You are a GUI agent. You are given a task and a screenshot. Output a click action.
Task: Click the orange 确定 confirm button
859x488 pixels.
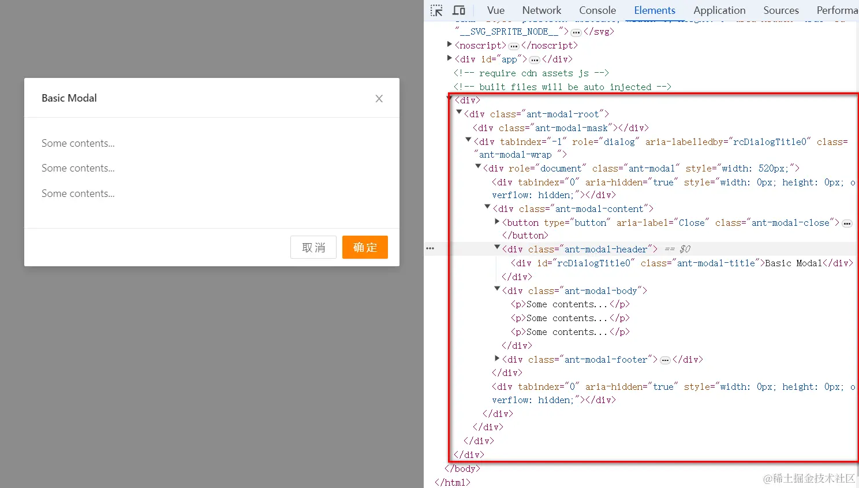point(365,247)
